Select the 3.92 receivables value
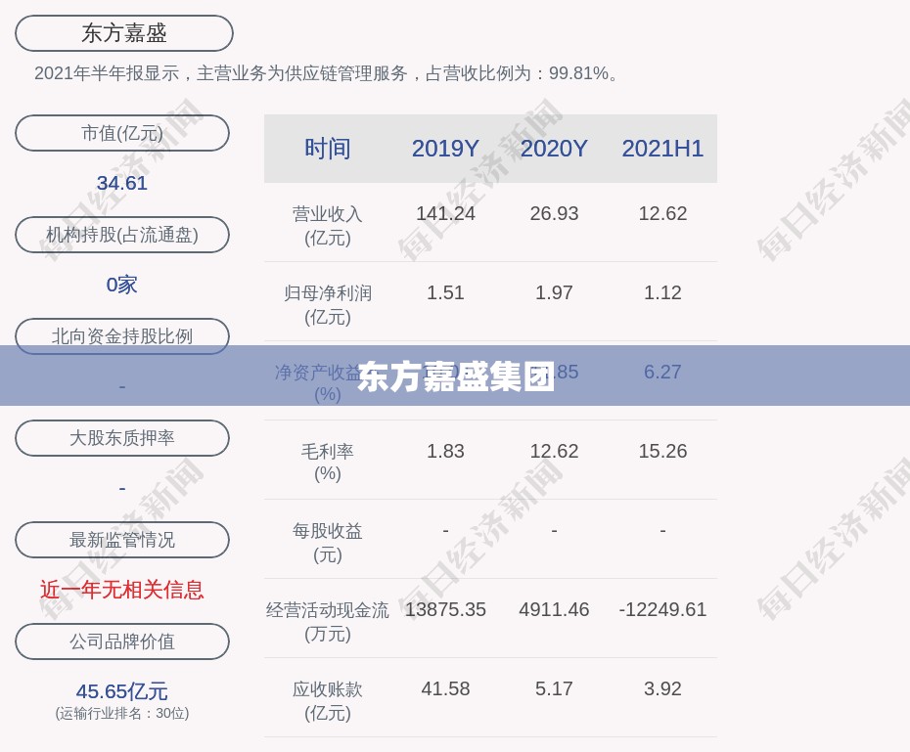Screen dimensions: 910x752 [662, 688]
